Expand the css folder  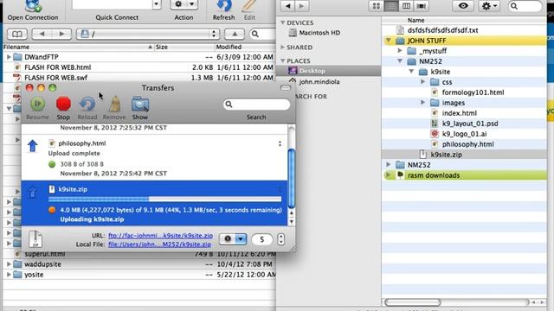423,82
